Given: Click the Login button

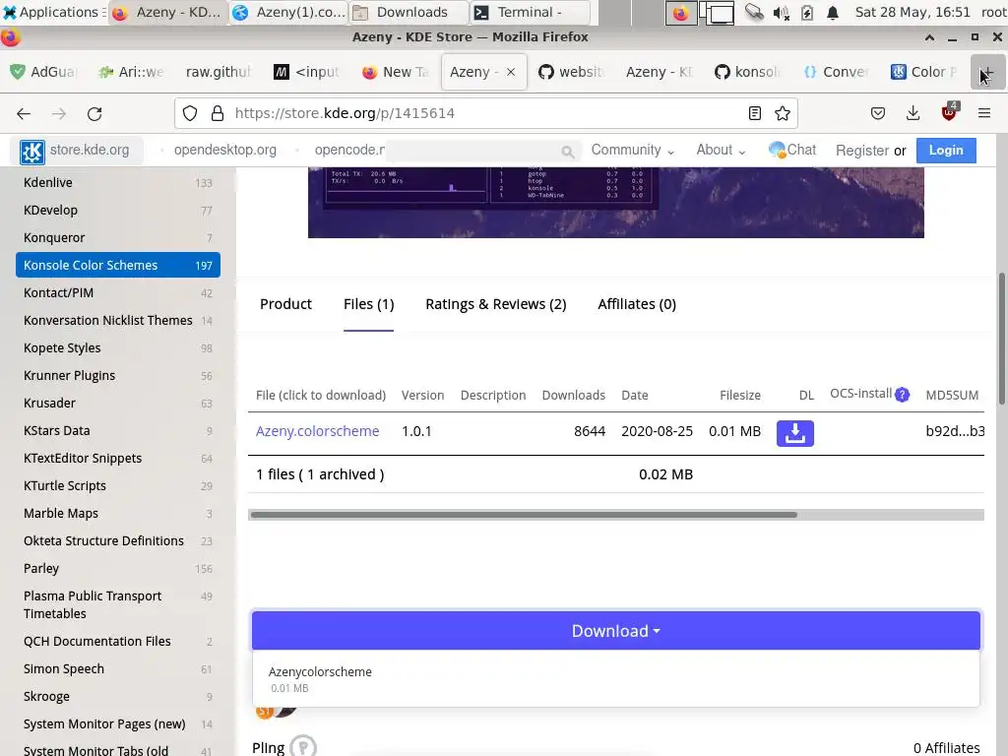Looking at the screenshot, I should point(946,151).
